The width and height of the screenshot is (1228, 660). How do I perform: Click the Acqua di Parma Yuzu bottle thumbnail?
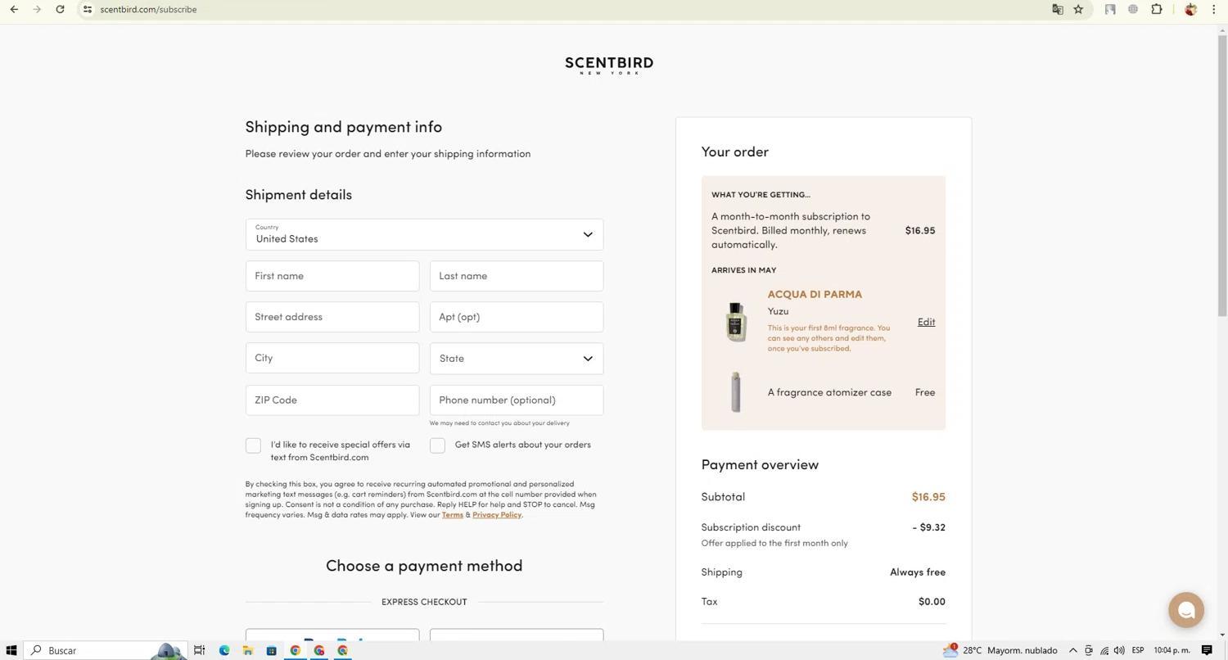pyautogui.click(x=736, y=321)
